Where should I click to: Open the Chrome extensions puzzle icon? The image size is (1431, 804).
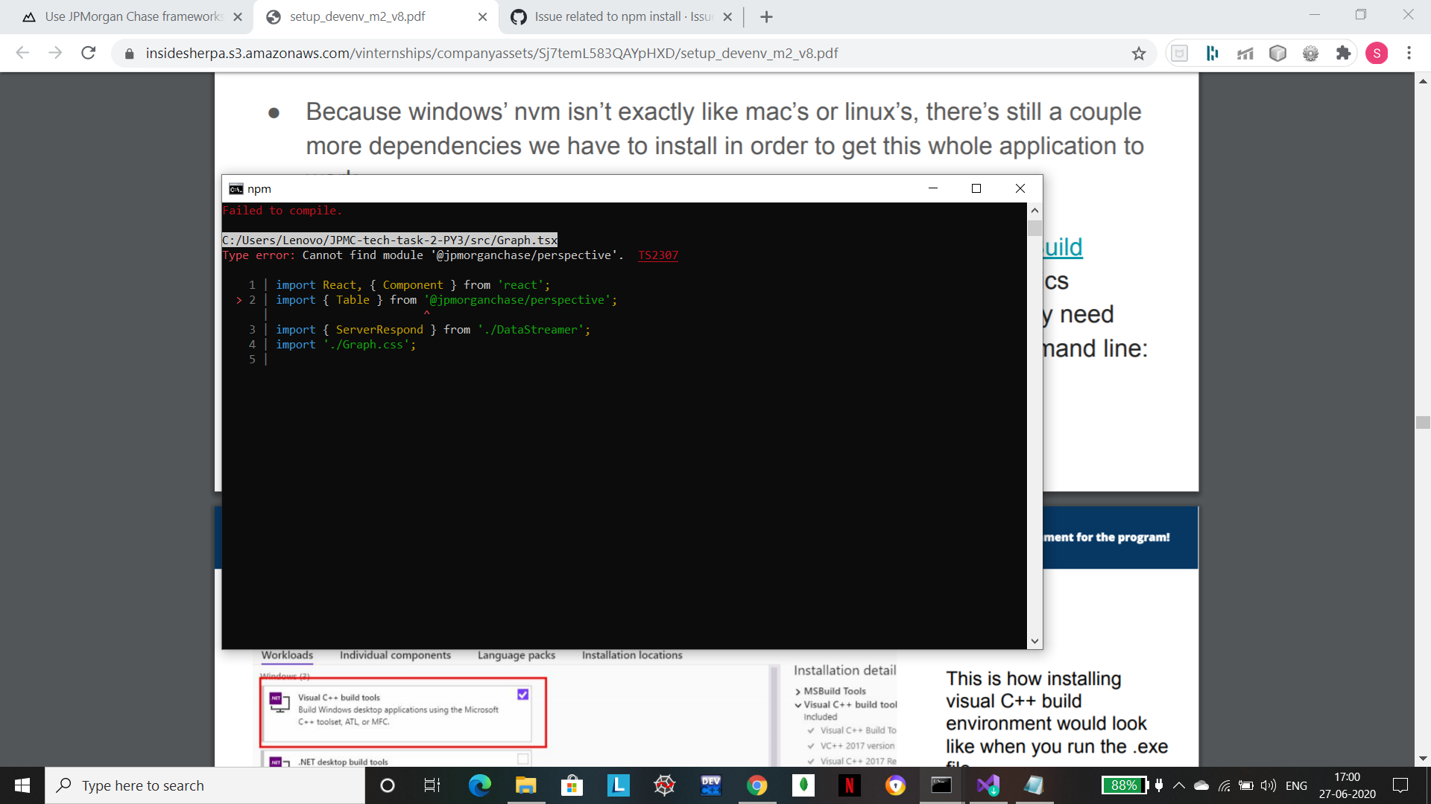1343,53
